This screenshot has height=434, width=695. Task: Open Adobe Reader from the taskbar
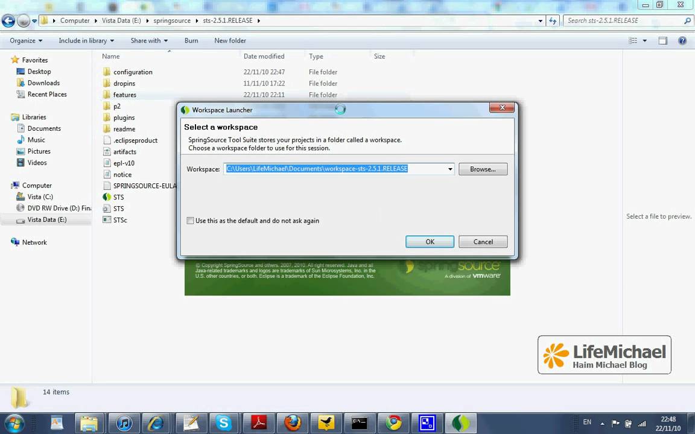click(259, 423)
